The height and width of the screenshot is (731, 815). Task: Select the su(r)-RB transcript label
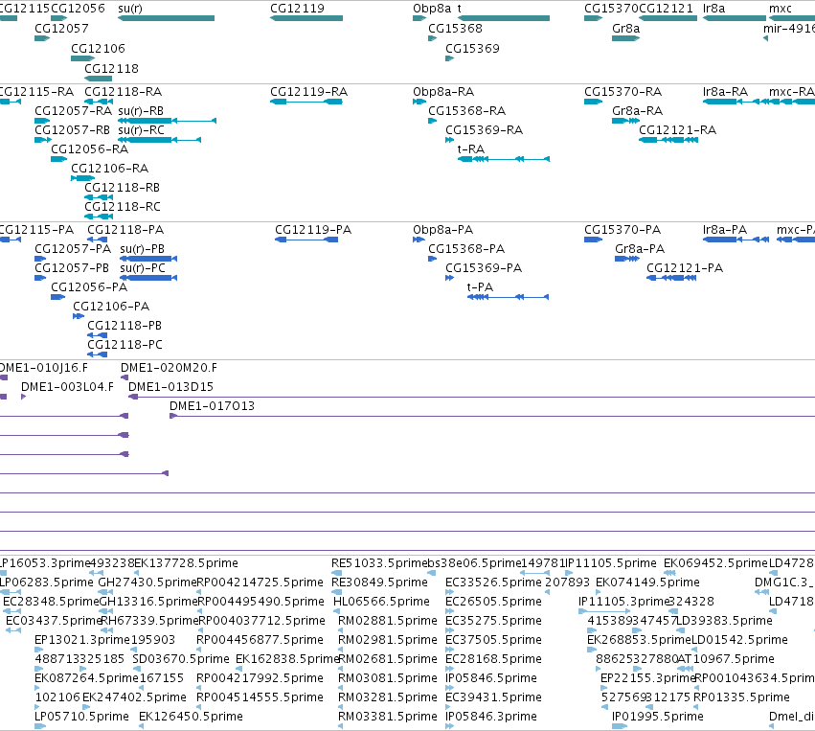click(x=141, y=111)
